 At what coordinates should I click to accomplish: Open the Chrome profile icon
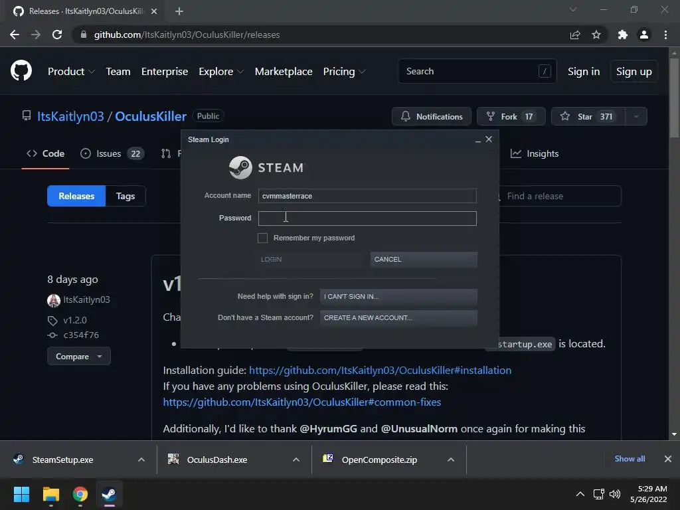[644, 35]
